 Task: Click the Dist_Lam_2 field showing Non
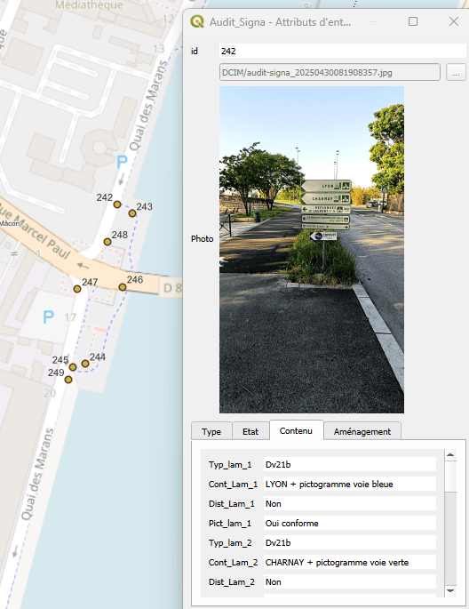[x=349, y=581]
